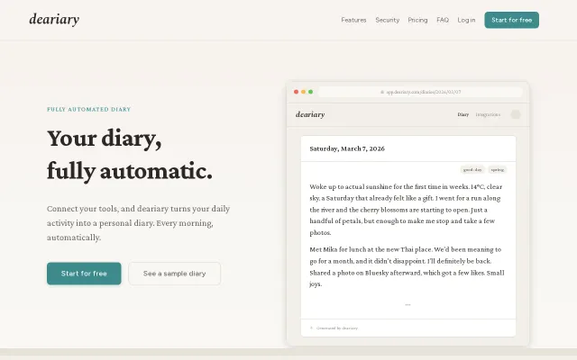Click the Saturday, March 7, 2026 heading

click(x=347, y=148)
